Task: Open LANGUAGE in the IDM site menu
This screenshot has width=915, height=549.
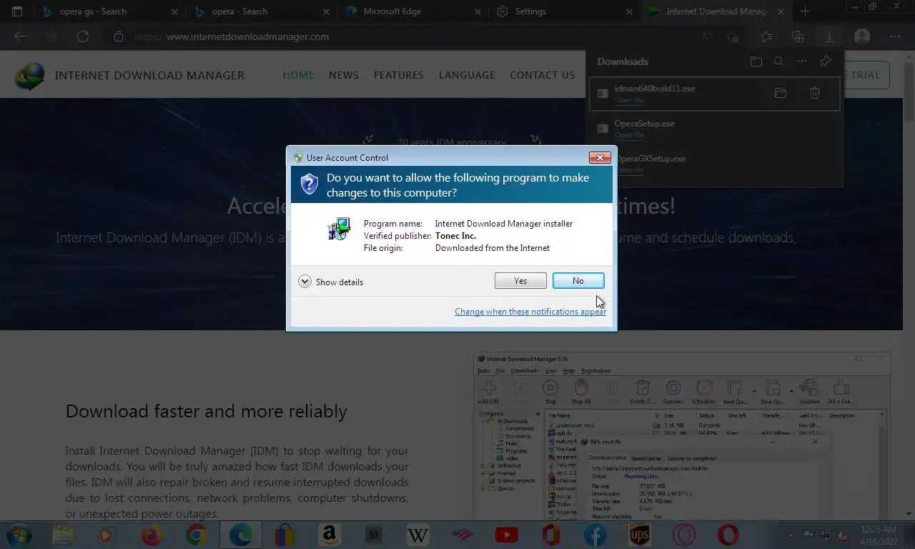Action: [467, 75]
